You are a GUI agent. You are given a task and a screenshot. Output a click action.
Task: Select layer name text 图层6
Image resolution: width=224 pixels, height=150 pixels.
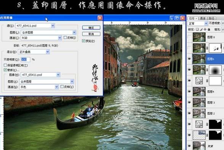point(211,59)
